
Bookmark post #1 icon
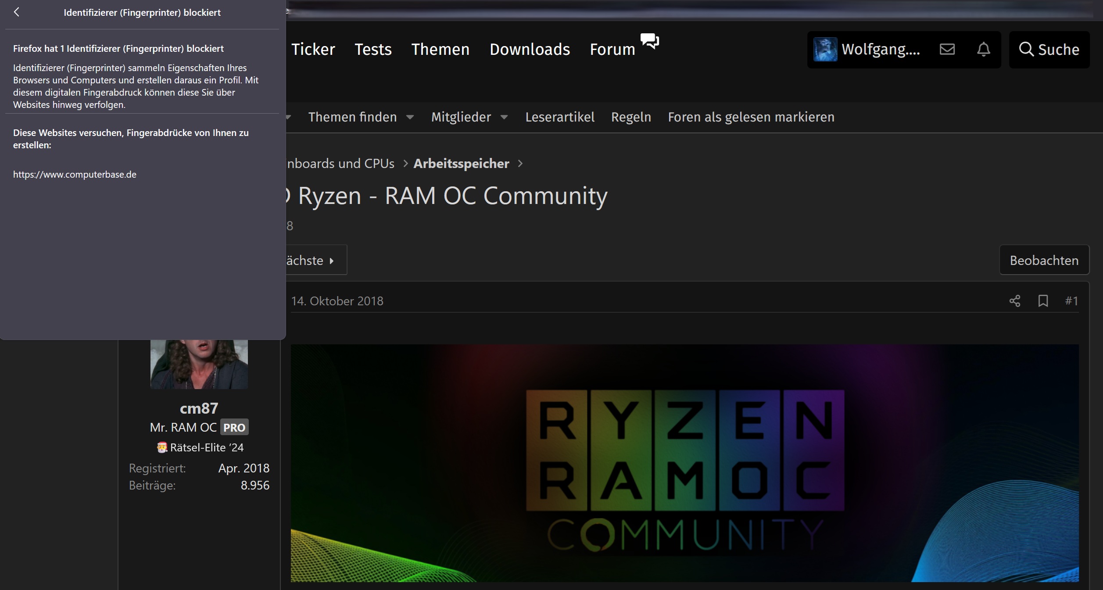(x=1043, y=301)
